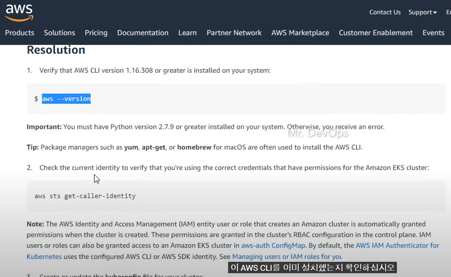Open the Events menu item

[433, 33]
